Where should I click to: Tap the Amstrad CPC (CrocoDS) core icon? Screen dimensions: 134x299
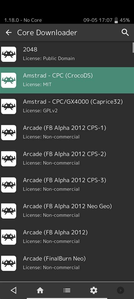tap(8, 80)
